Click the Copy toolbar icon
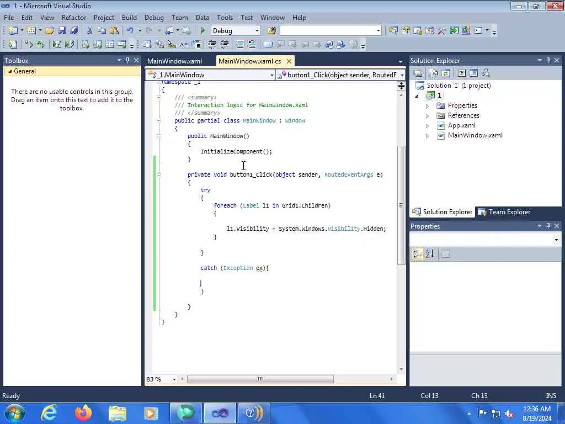The height and width of the screenshot is (424, 565). click(x=102, y=31)
